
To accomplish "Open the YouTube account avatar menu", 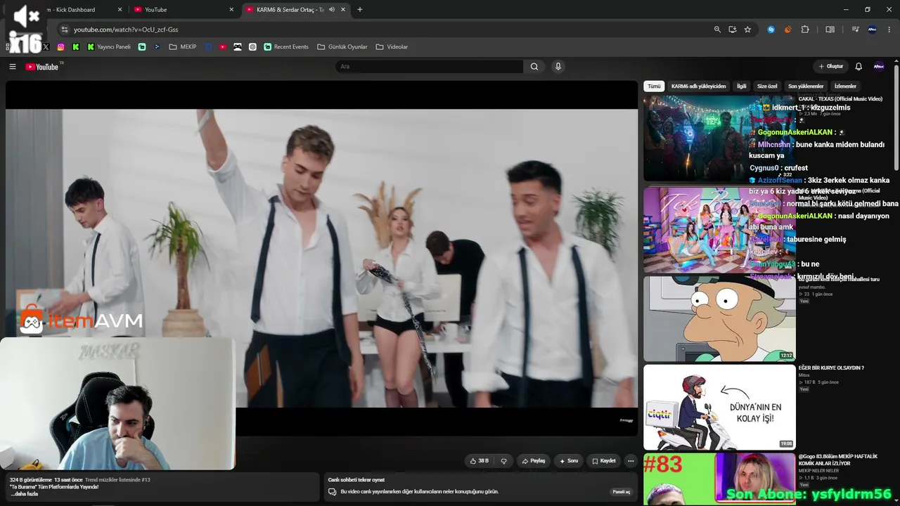I will click(879, 67).
